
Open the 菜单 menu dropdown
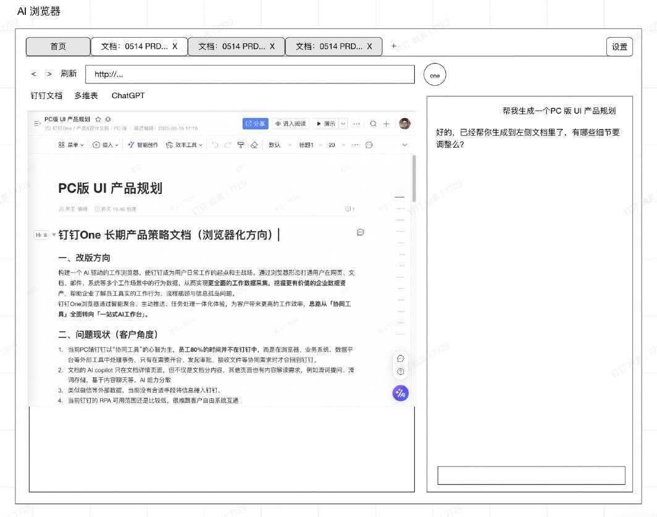click(71, 145)
